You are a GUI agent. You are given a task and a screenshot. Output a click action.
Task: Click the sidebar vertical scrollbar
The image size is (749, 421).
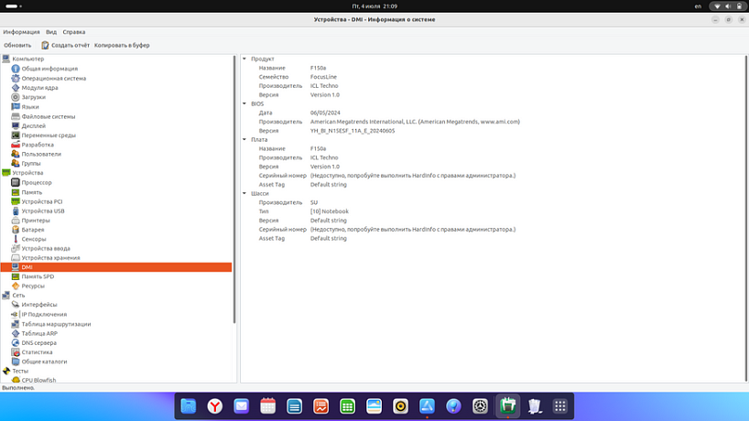coord(235,188)
